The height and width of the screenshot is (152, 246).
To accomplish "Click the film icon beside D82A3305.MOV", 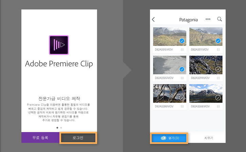I will (182, 78).
